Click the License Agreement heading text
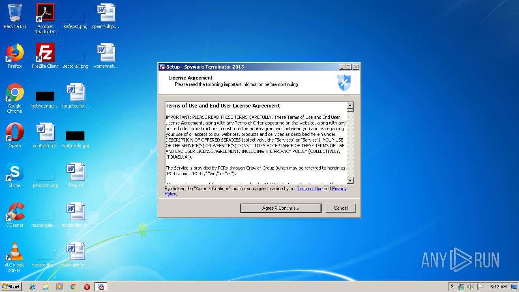The height and width of the screenshot is (292, 519). (x=190, y=78)
